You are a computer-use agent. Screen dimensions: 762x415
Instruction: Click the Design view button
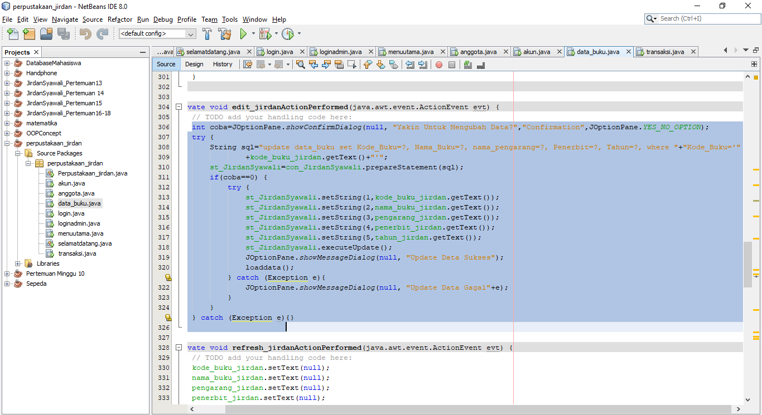pos(194,64)
